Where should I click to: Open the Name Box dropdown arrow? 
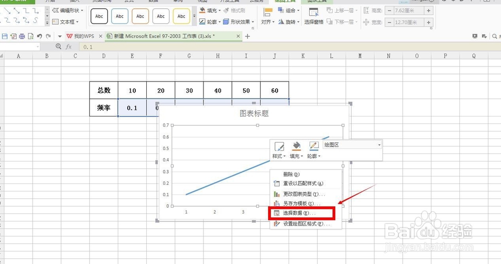[38, 47]
